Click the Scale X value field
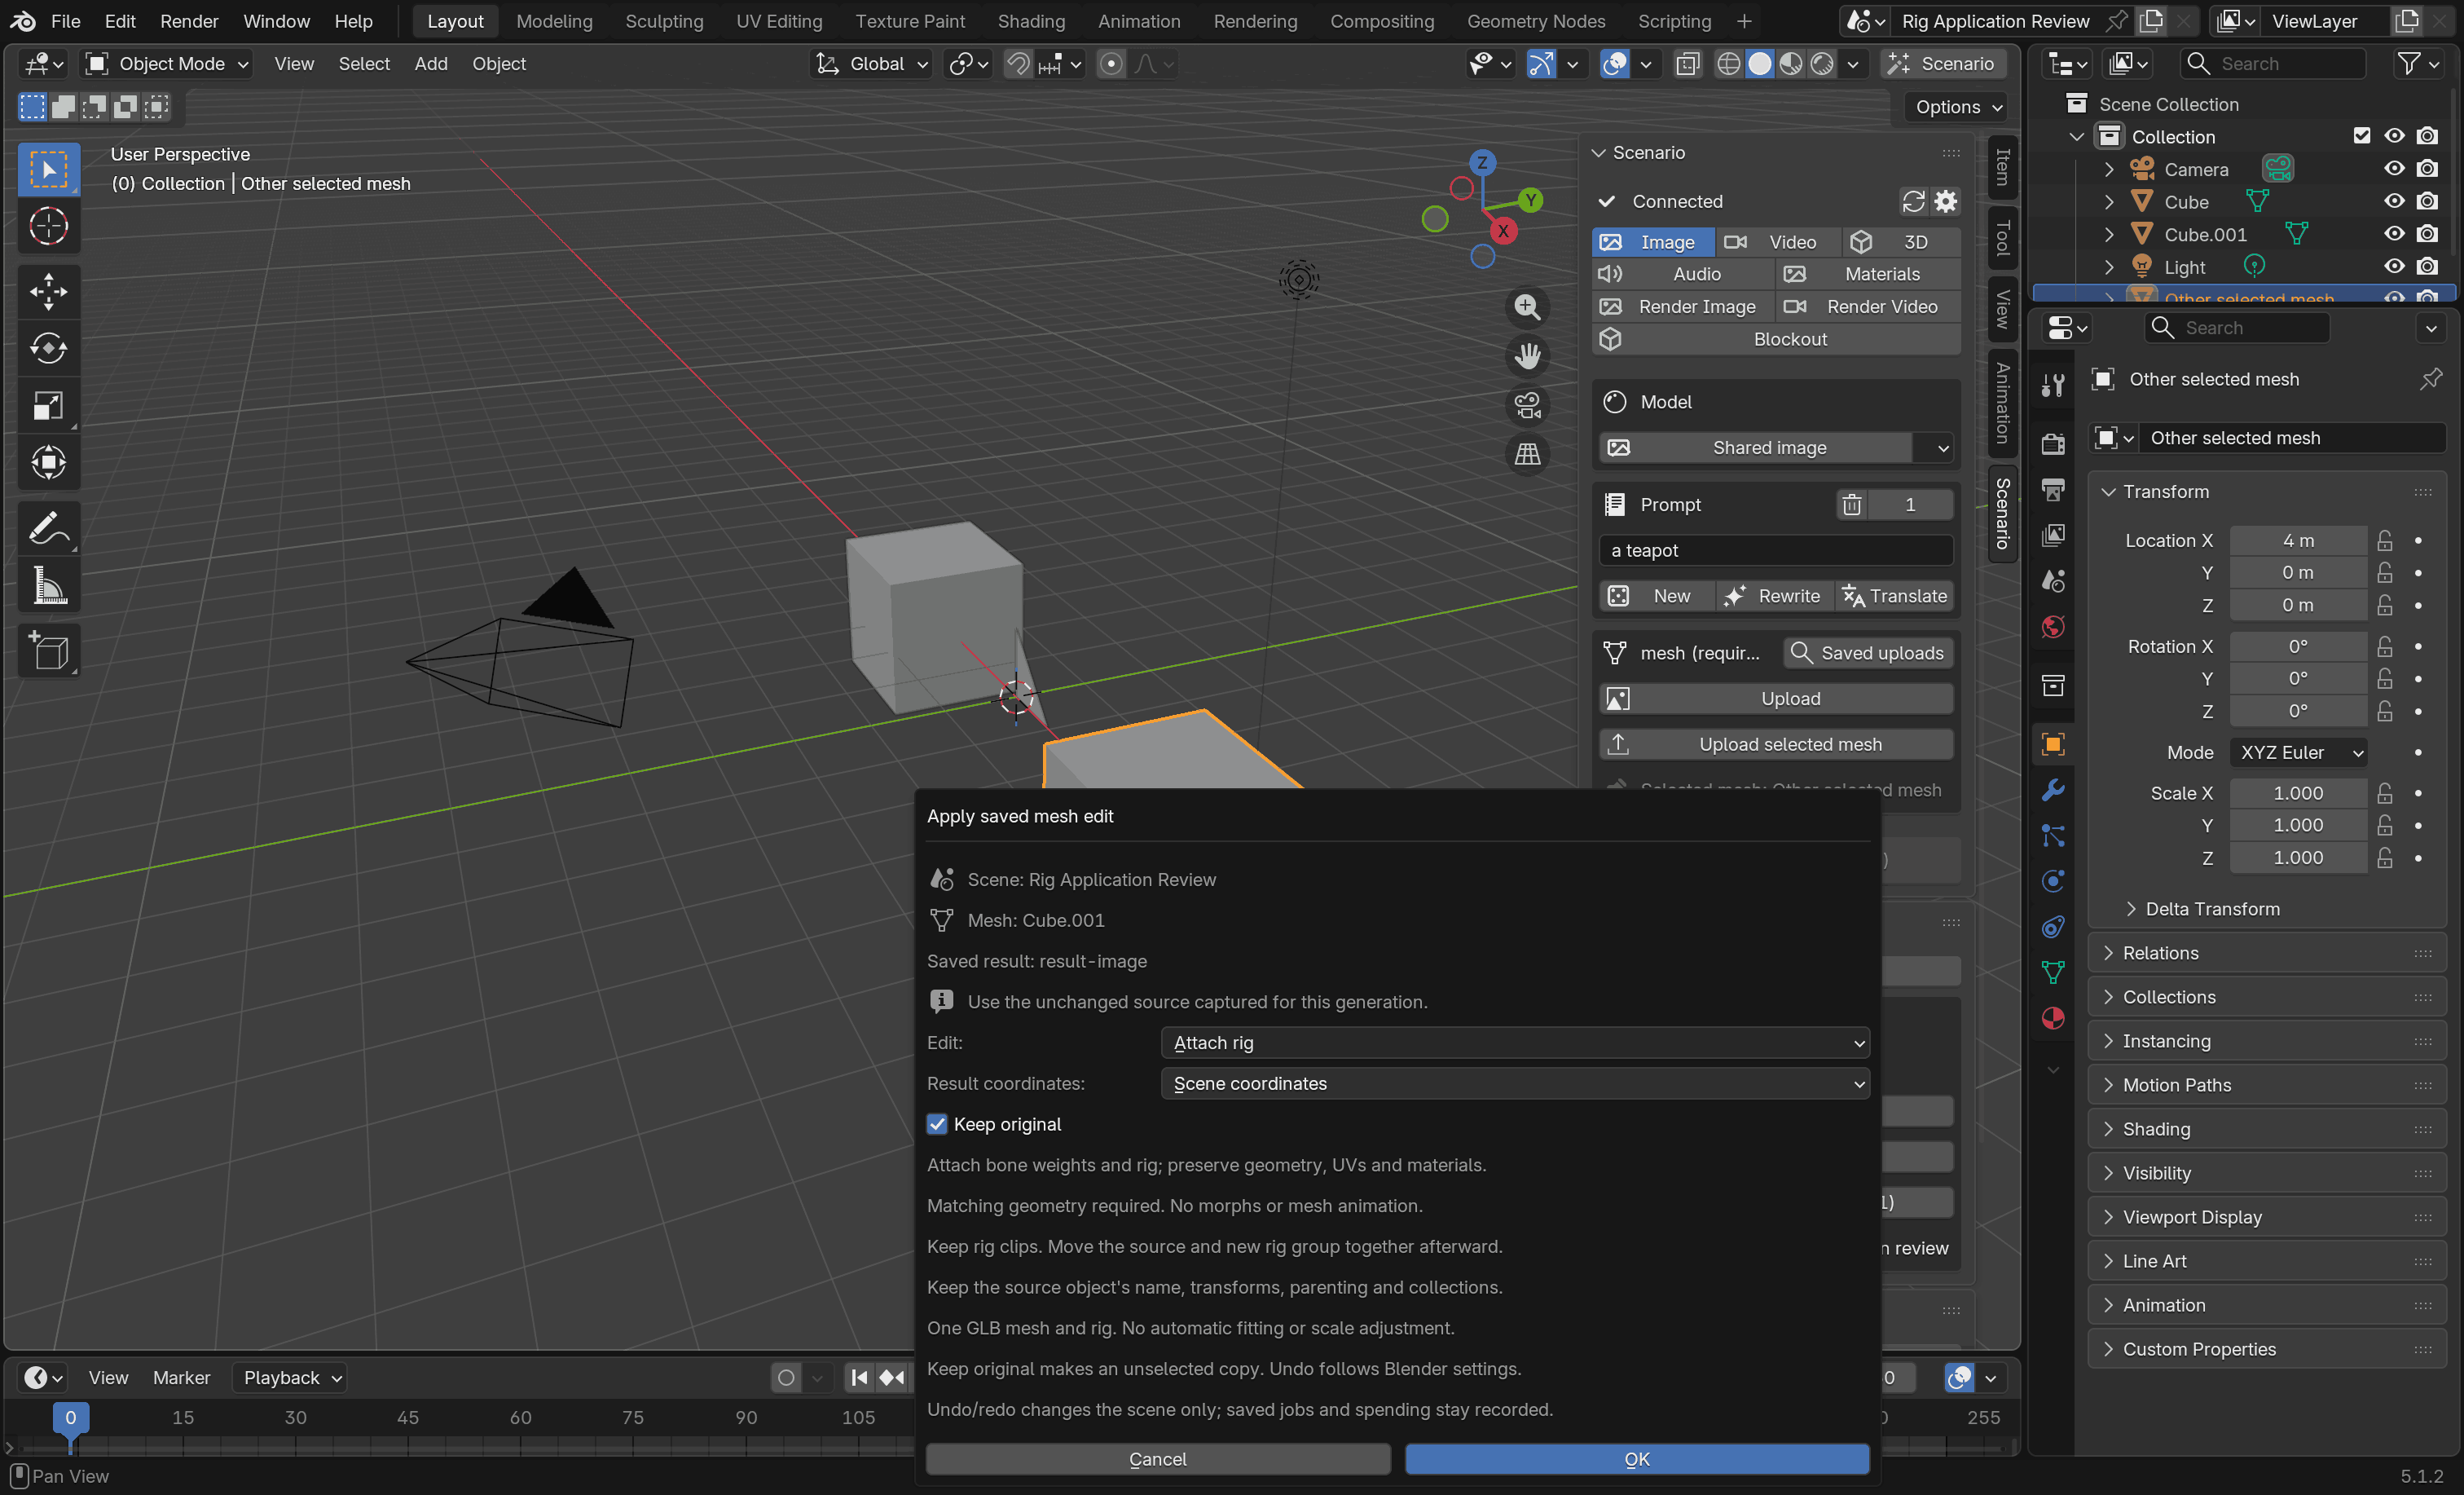The height and width of the screenshot is (1495, 2464). (2298, 792)
